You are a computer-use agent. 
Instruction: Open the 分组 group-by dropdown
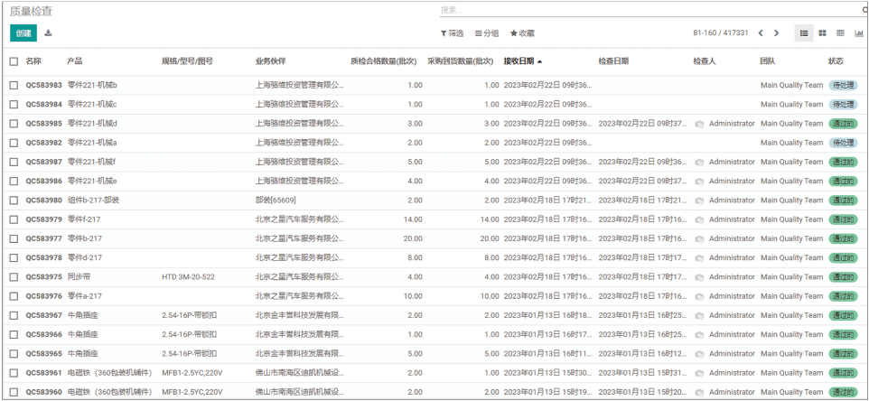(x=487, y=33)
